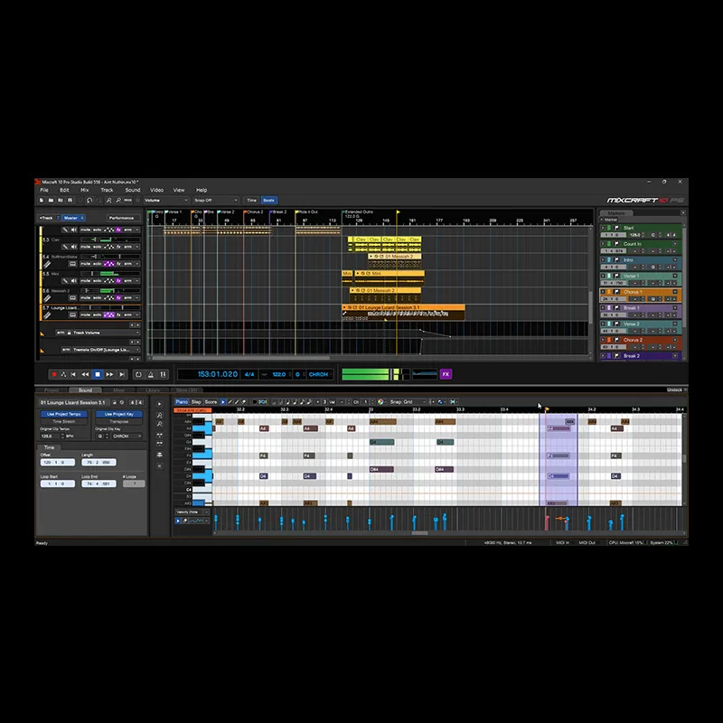
Task: Rewind to start of project
Action: coord(73,374)
